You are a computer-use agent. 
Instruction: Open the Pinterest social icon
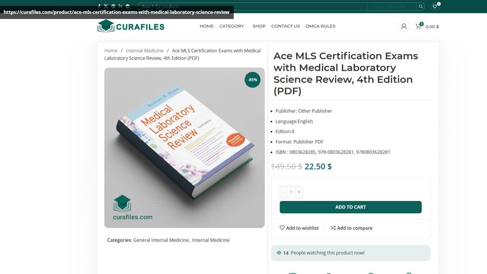tap(113, 6)
